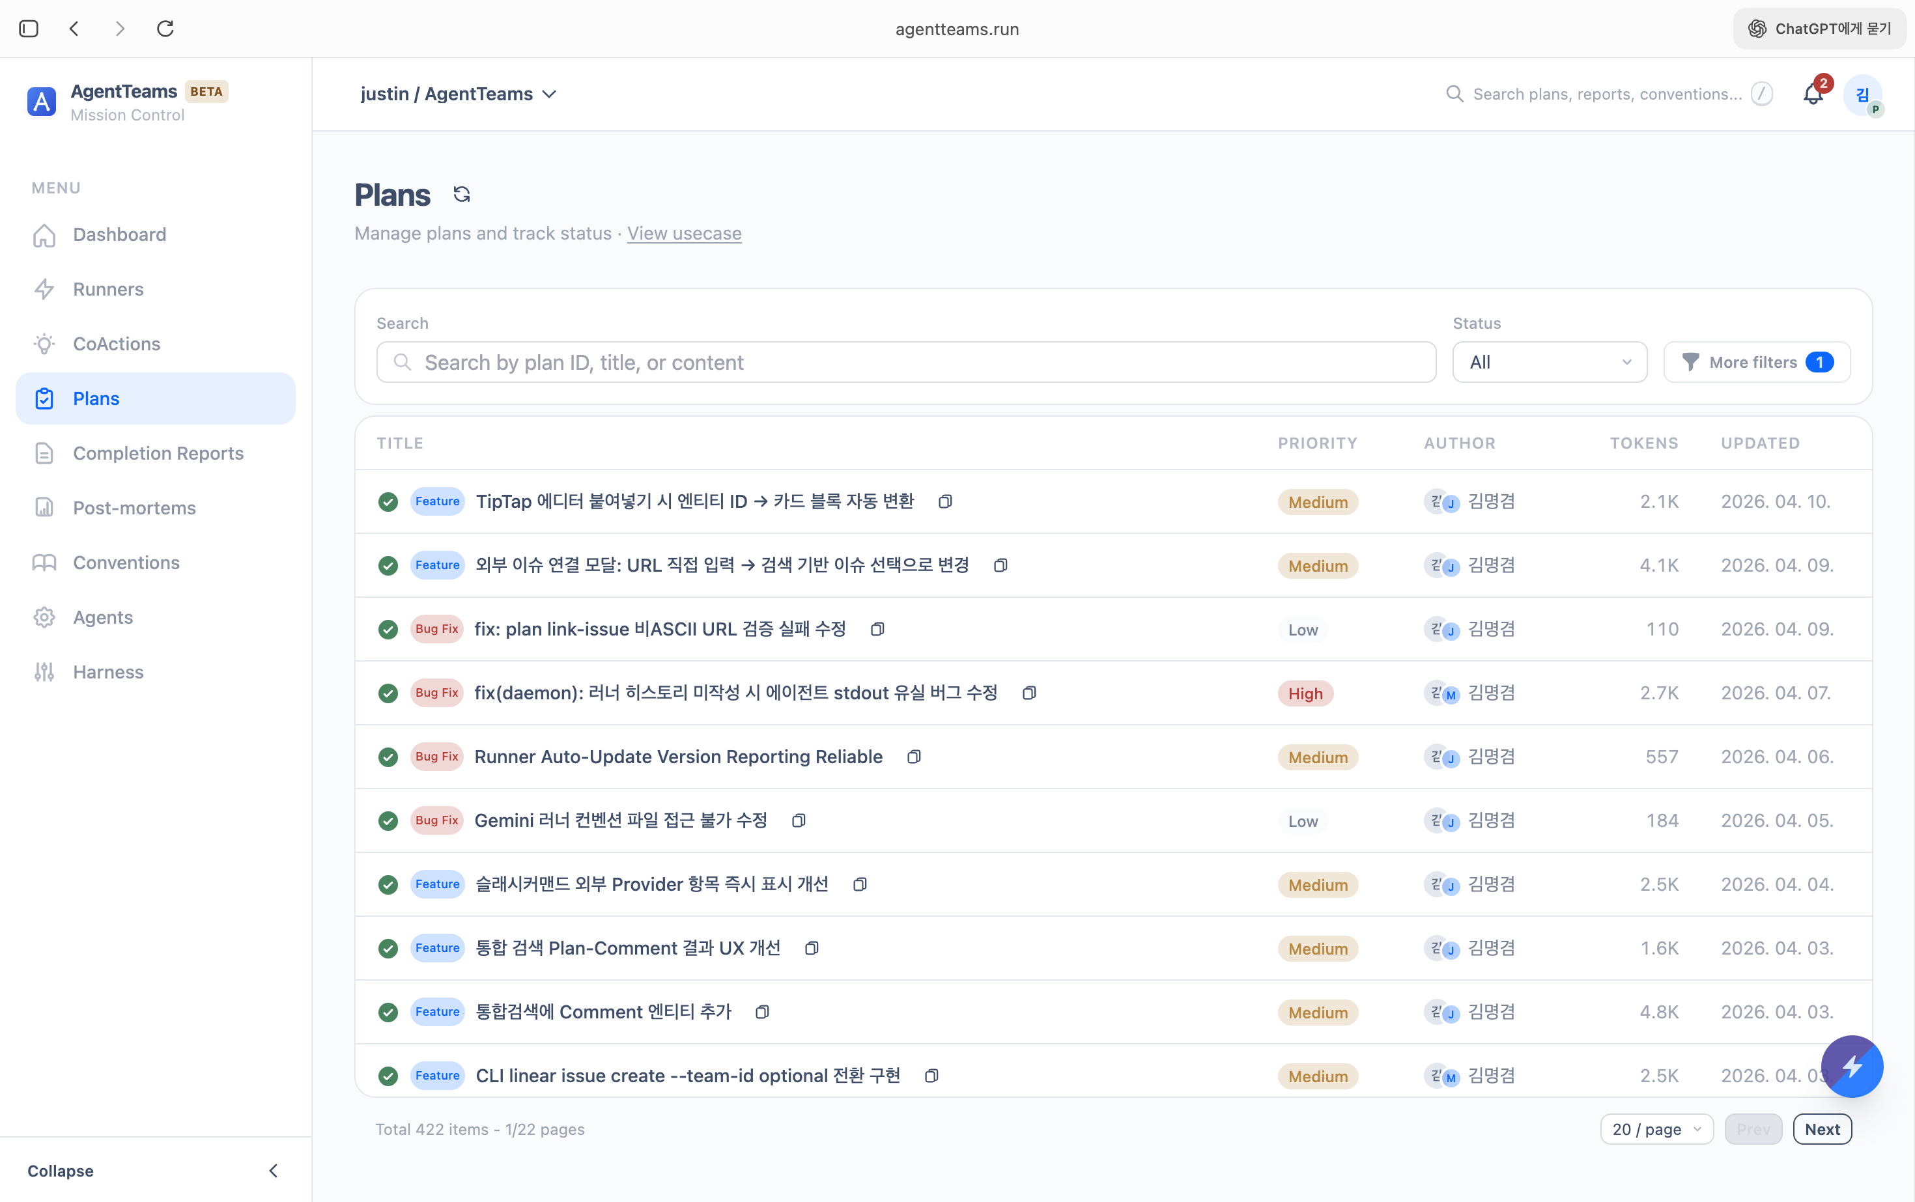Click the purple lightning floating button
Viewport: 1915px width, 1202px height.
[x=1851, y=1066]
